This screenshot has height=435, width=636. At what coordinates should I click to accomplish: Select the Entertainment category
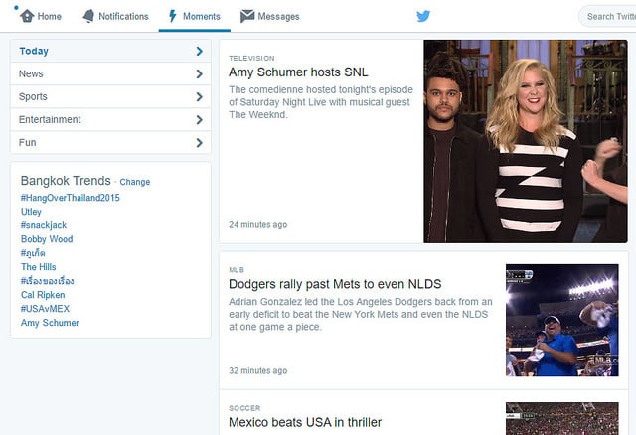tap(110, 119)
